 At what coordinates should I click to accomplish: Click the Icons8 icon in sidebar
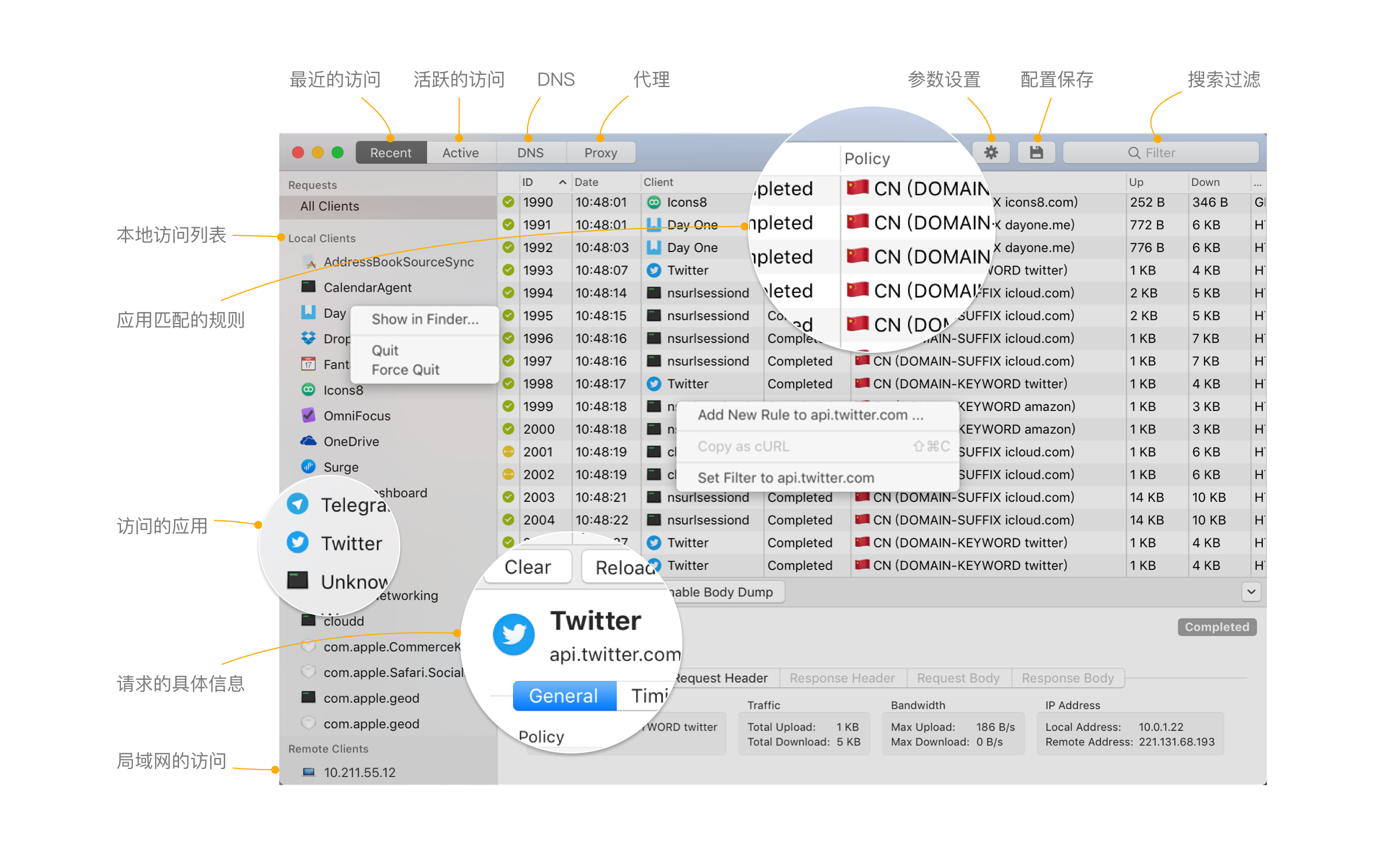(309, 390)
